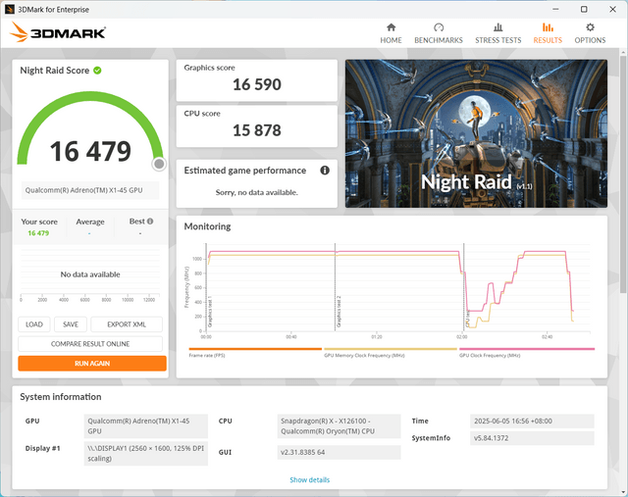Click the GPU system information field

[146, 426]
